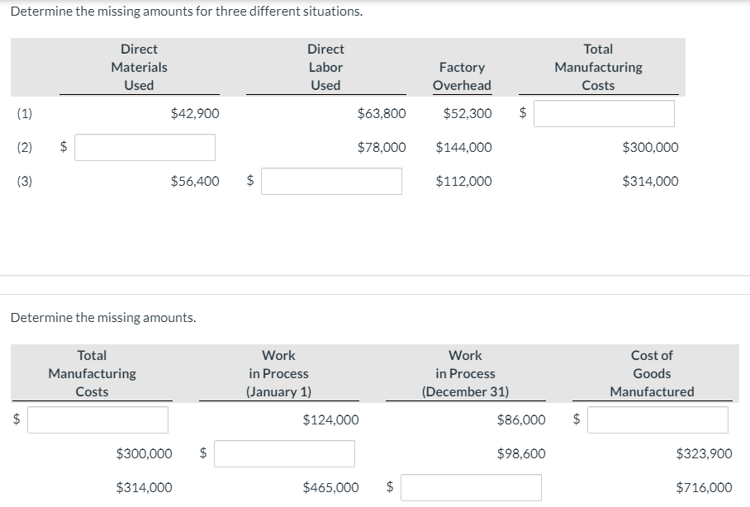Screen dimensions: 750x507
Task: Select the $124,000 Work in Process amount
Action: 331,419
